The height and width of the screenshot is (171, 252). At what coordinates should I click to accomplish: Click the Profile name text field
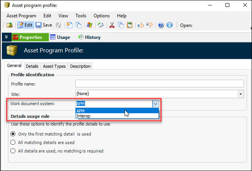click(x=159, y=84)
